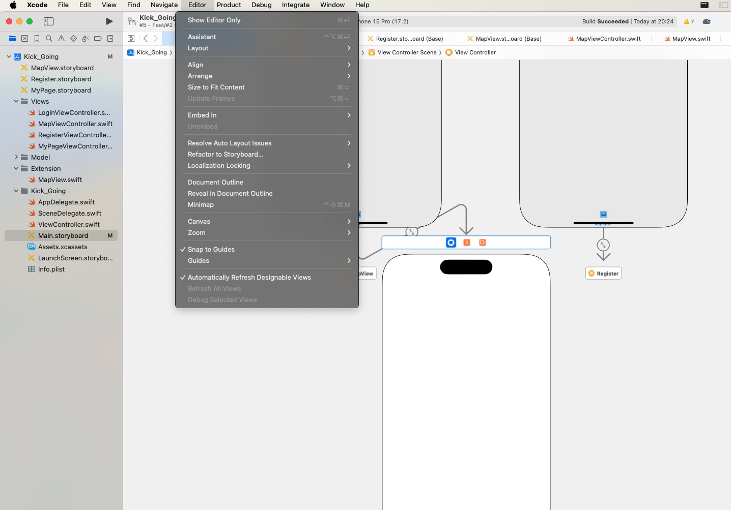Screen dimensions: 731x510
Task: Choose Minimap menu item
Action: [x=267, y=205]
